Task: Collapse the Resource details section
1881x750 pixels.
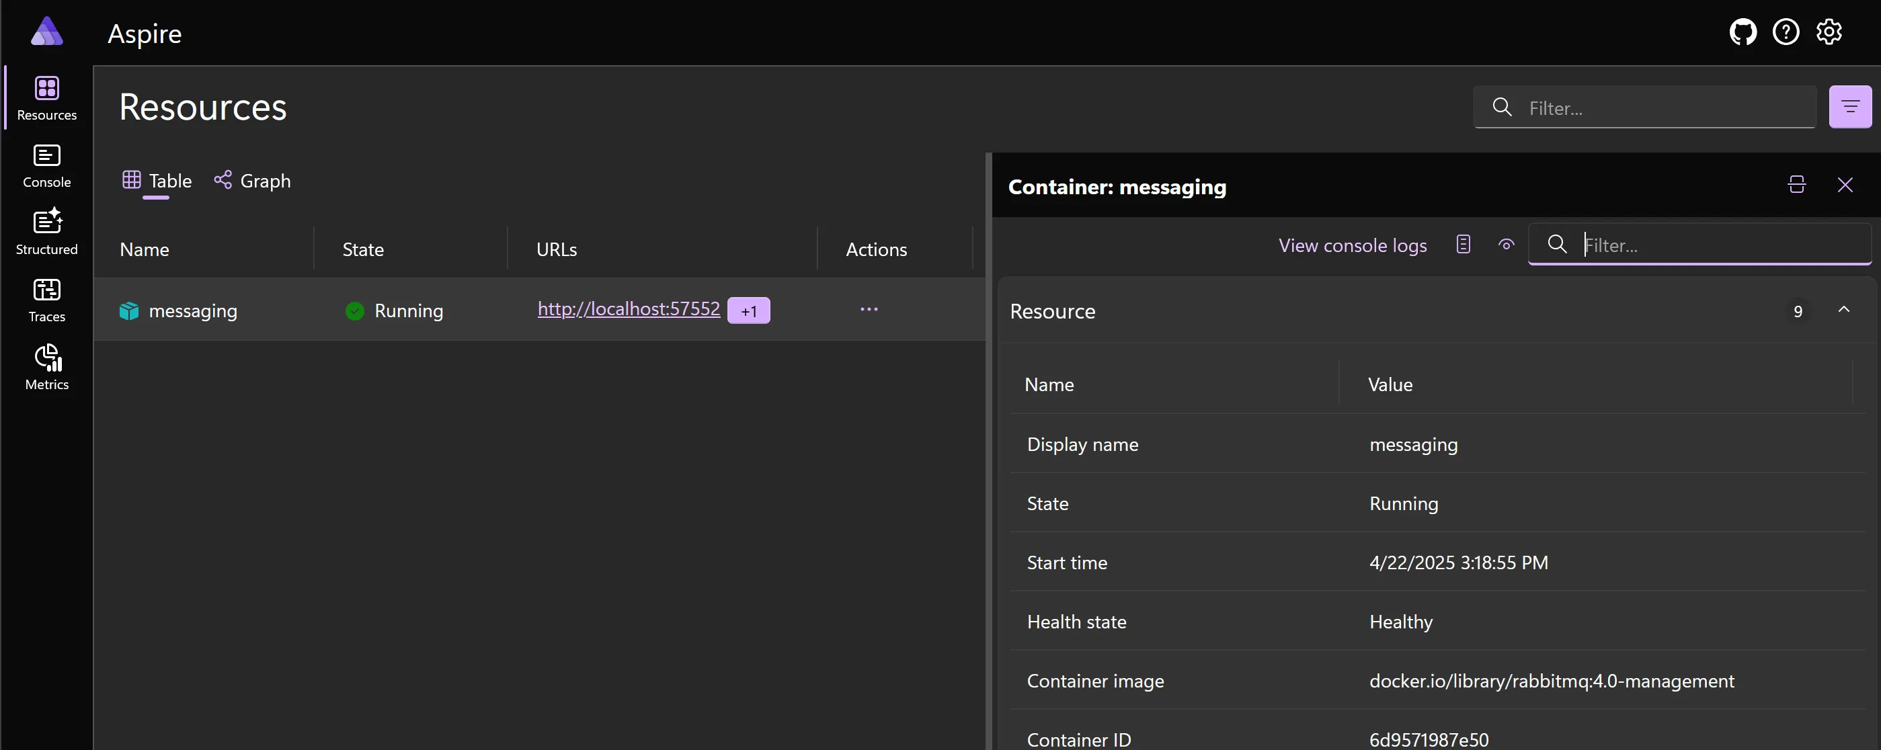Action: [1844, 310]
